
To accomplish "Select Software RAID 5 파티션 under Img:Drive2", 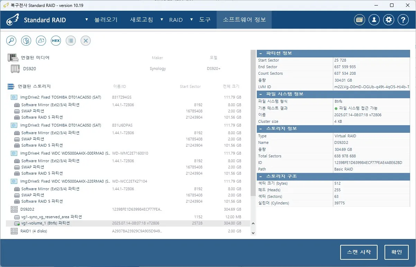I will coord(128,117).
